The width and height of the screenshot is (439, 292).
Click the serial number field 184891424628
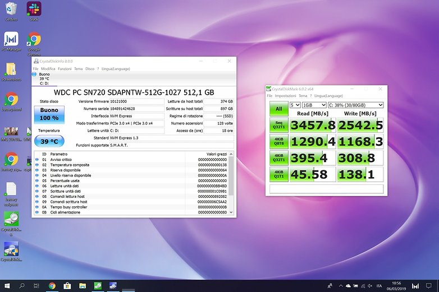point(136,109)
